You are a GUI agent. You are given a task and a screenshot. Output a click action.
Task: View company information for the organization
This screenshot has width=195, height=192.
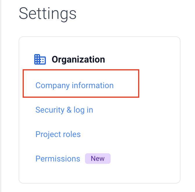pyautogui.click(x=75, y=86)
